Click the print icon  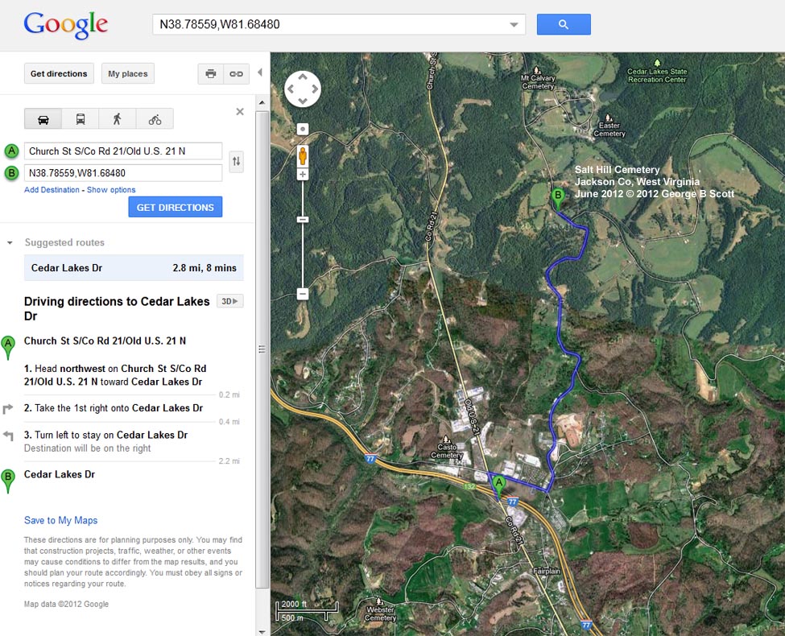(211, 73)
